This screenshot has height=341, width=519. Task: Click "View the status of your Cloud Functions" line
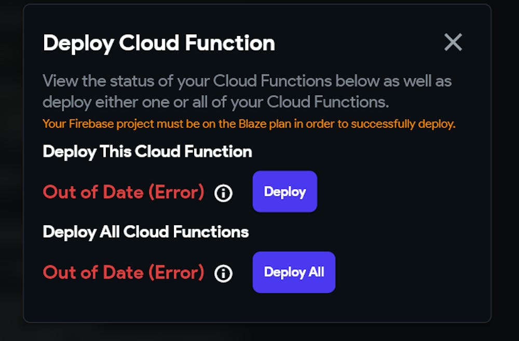point(247,81)
